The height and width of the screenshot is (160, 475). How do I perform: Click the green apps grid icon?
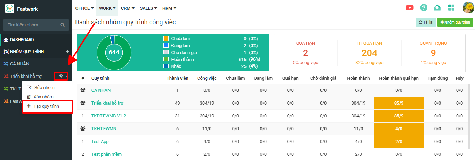click(x=451, y=8)
